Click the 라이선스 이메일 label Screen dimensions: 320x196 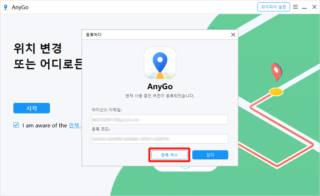pyautogui.click(x=107, y=110)
